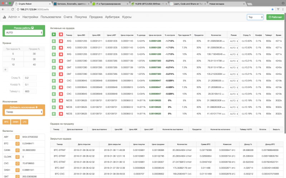286x178 pixels.
Task: Change mode dropdown for GNT 10% order
Action: (234, 74)
